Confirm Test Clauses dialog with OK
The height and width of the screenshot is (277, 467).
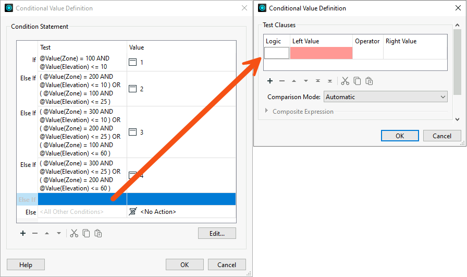tap(400, 136)
